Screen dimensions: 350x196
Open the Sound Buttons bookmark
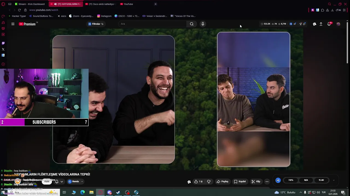pyautogui.click(x=41, y=16)
